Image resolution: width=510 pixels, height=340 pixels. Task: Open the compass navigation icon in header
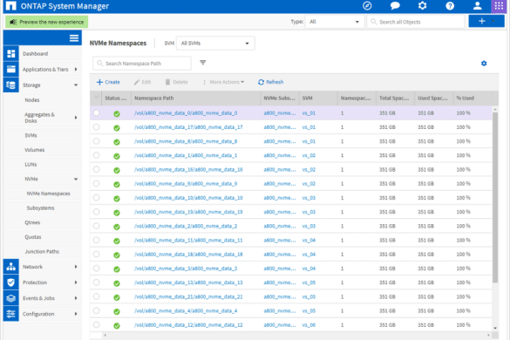click(x=367, y=6)
